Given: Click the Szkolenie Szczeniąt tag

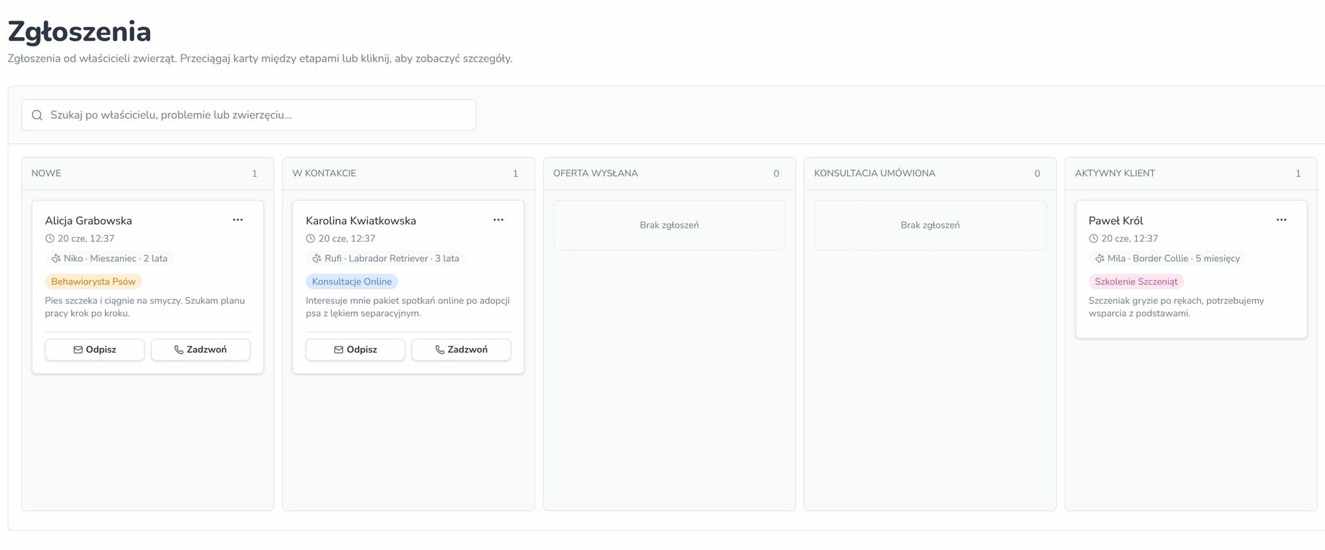Looking at the screenshot, I should coord(1136,282).
